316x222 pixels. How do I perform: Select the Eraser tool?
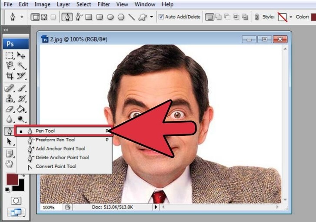tap(9, 109)
